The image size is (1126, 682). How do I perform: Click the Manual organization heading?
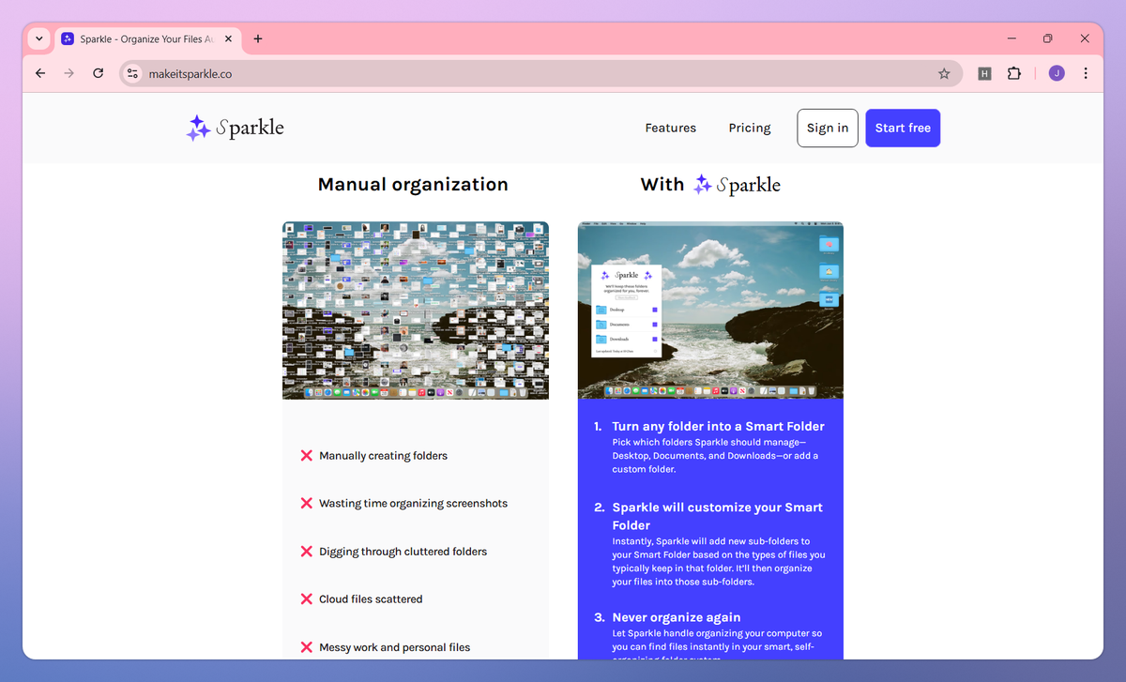413,185
